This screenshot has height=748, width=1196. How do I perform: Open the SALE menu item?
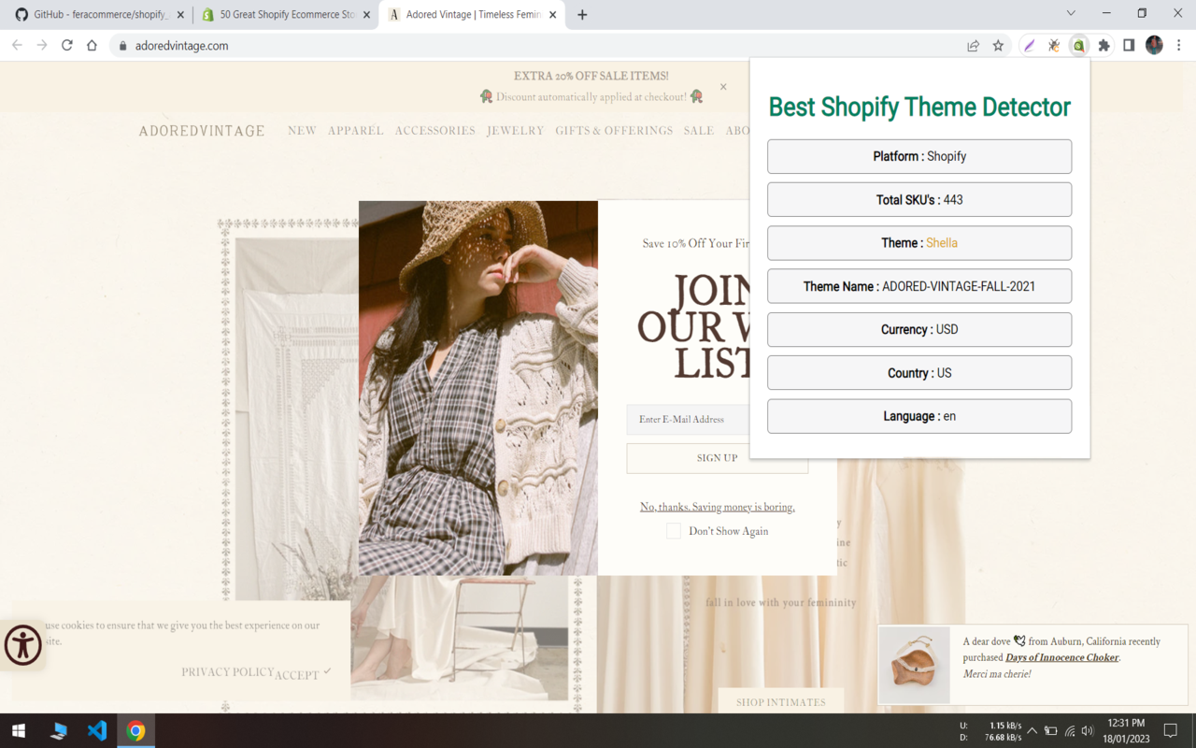pos(699,131)
